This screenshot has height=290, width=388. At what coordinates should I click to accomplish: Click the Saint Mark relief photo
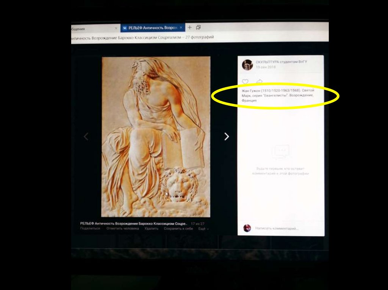point(156,136)
